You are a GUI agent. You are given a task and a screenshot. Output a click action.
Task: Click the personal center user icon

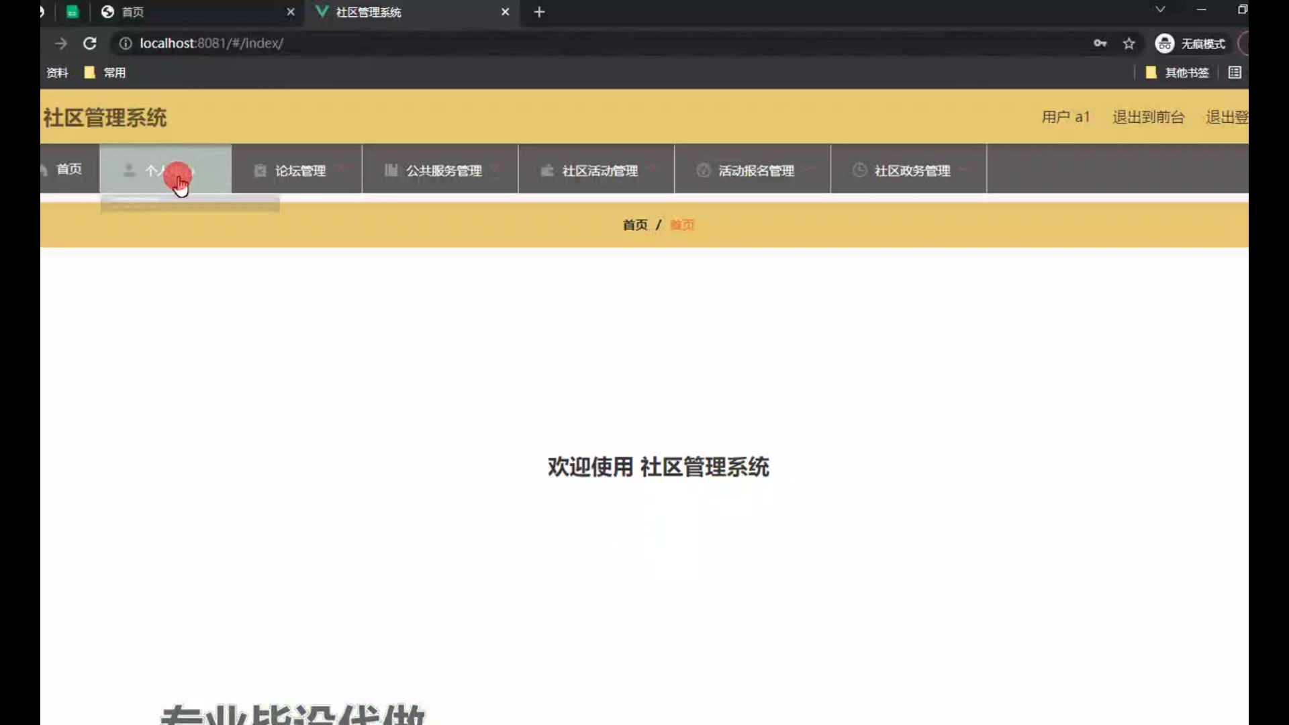point(130,171)
